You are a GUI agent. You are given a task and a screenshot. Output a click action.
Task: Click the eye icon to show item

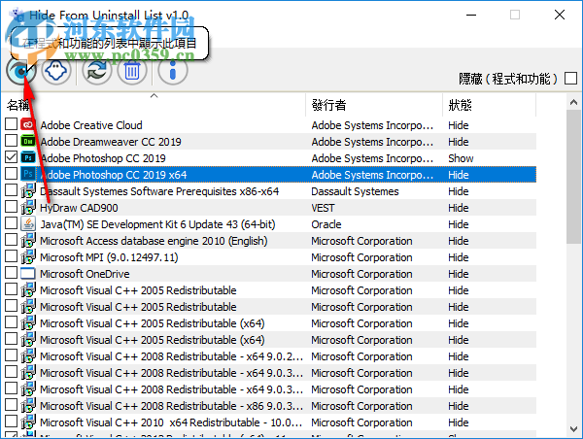20,70
